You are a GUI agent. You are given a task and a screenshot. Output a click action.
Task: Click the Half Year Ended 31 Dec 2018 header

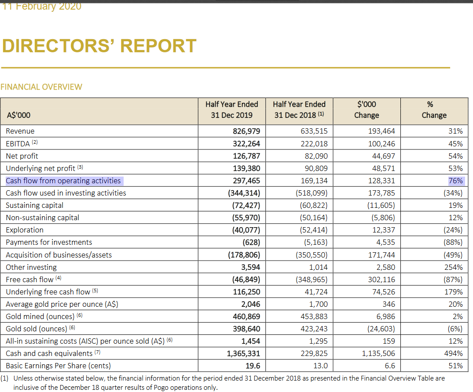[x=299, y=109]
